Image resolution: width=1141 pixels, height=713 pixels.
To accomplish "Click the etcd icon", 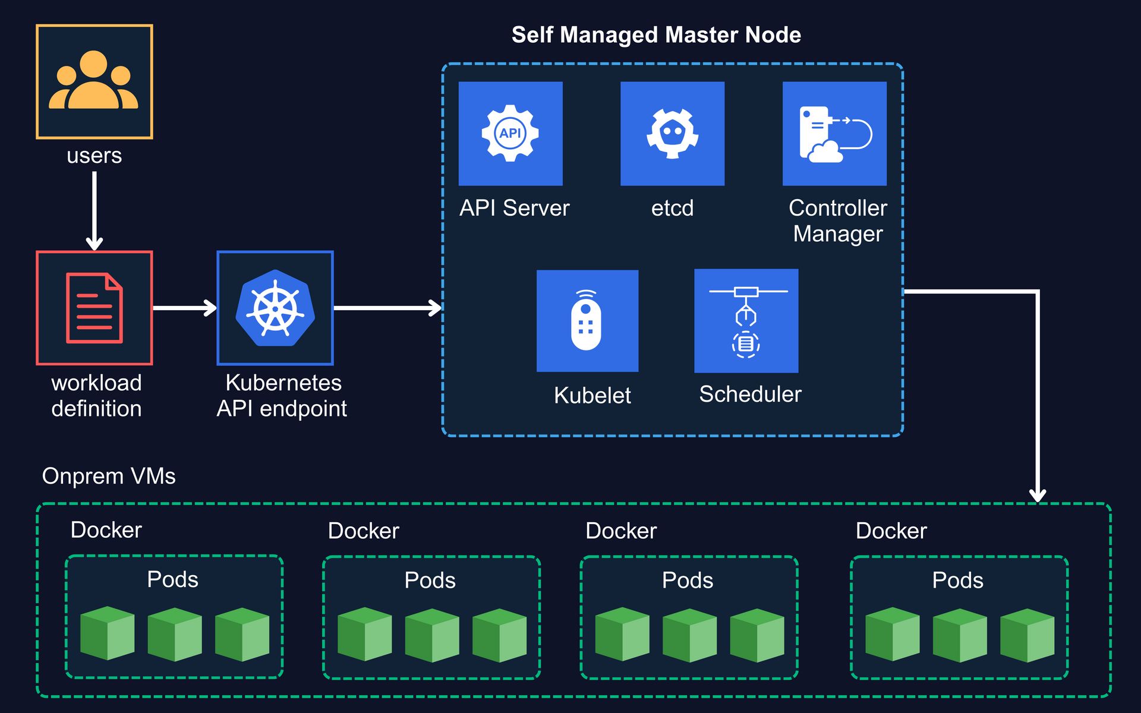I will click(672, 133).
